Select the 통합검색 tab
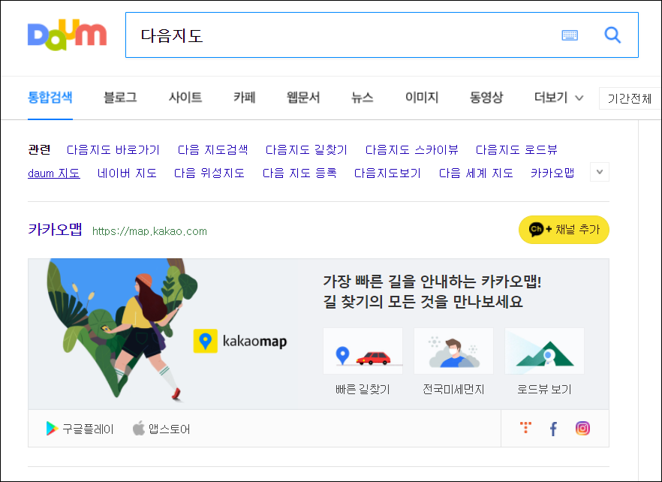 (x=50, y=98)
